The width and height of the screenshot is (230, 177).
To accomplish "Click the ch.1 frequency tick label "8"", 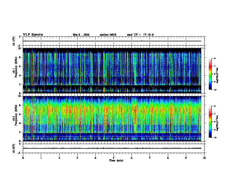I will coord(20,57).
